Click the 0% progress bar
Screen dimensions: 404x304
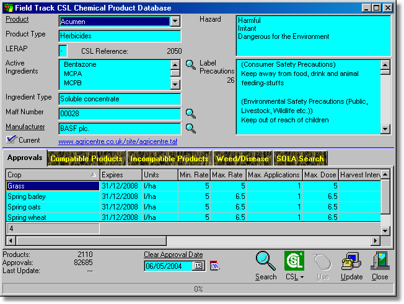coord(198,289)
